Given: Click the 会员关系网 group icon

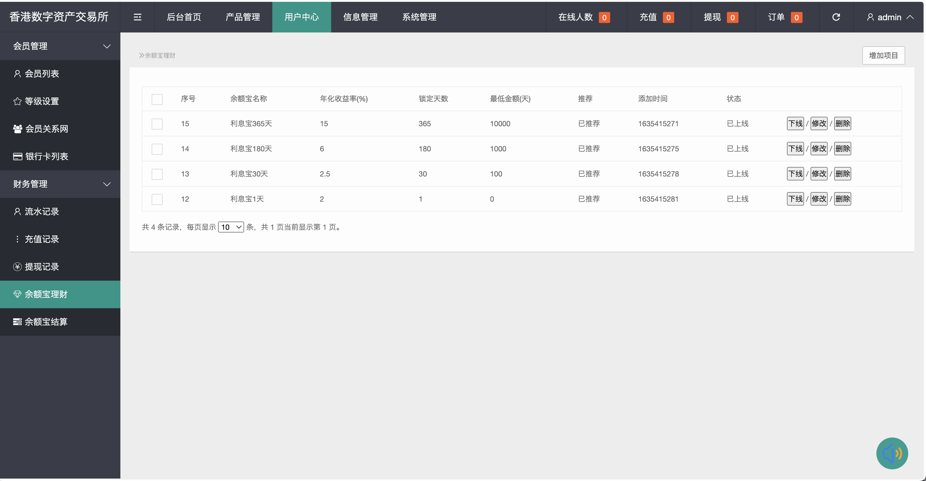Looking at the screenshot, I should 17,129.
